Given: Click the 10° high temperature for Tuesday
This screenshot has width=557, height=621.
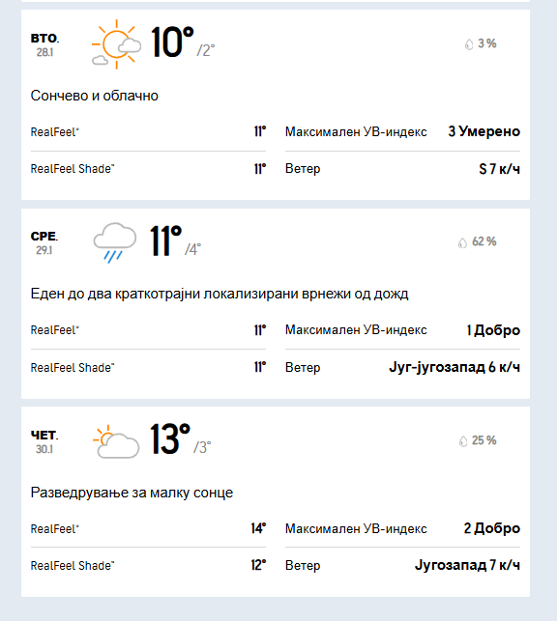Looking at the screenshot, I should (x=172, y=42).
